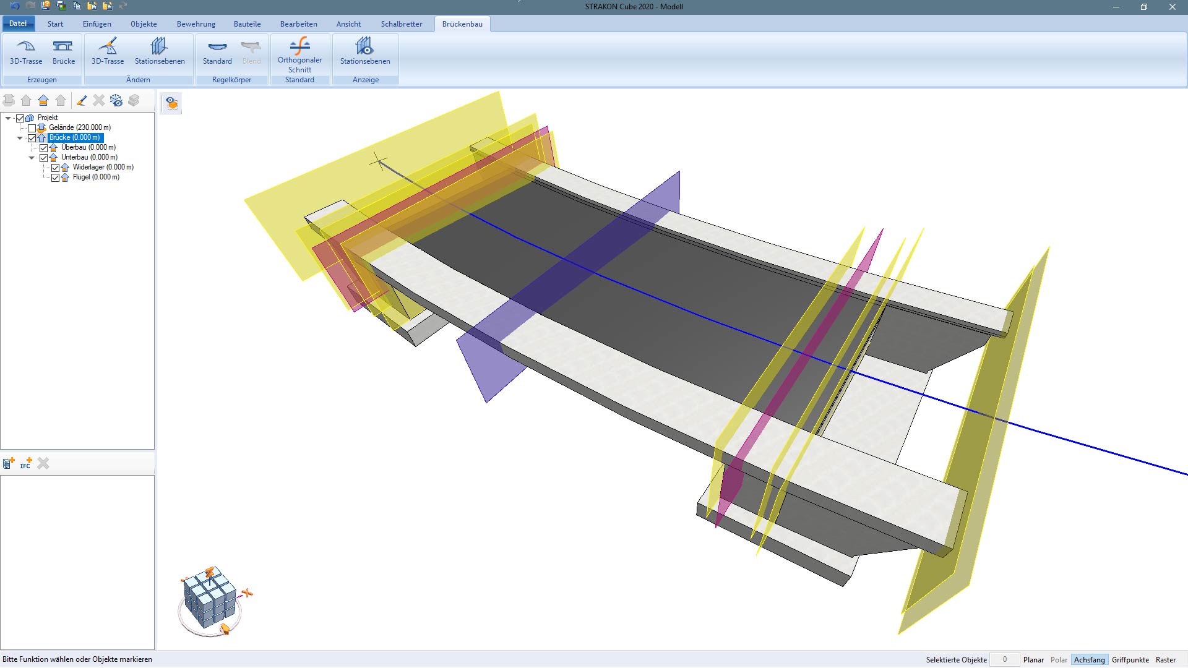Collapse the Projekt tree node
Screen dimensions: 1188x668
point(8,118)
